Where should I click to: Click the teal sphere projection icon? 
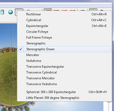click(11, 12)
